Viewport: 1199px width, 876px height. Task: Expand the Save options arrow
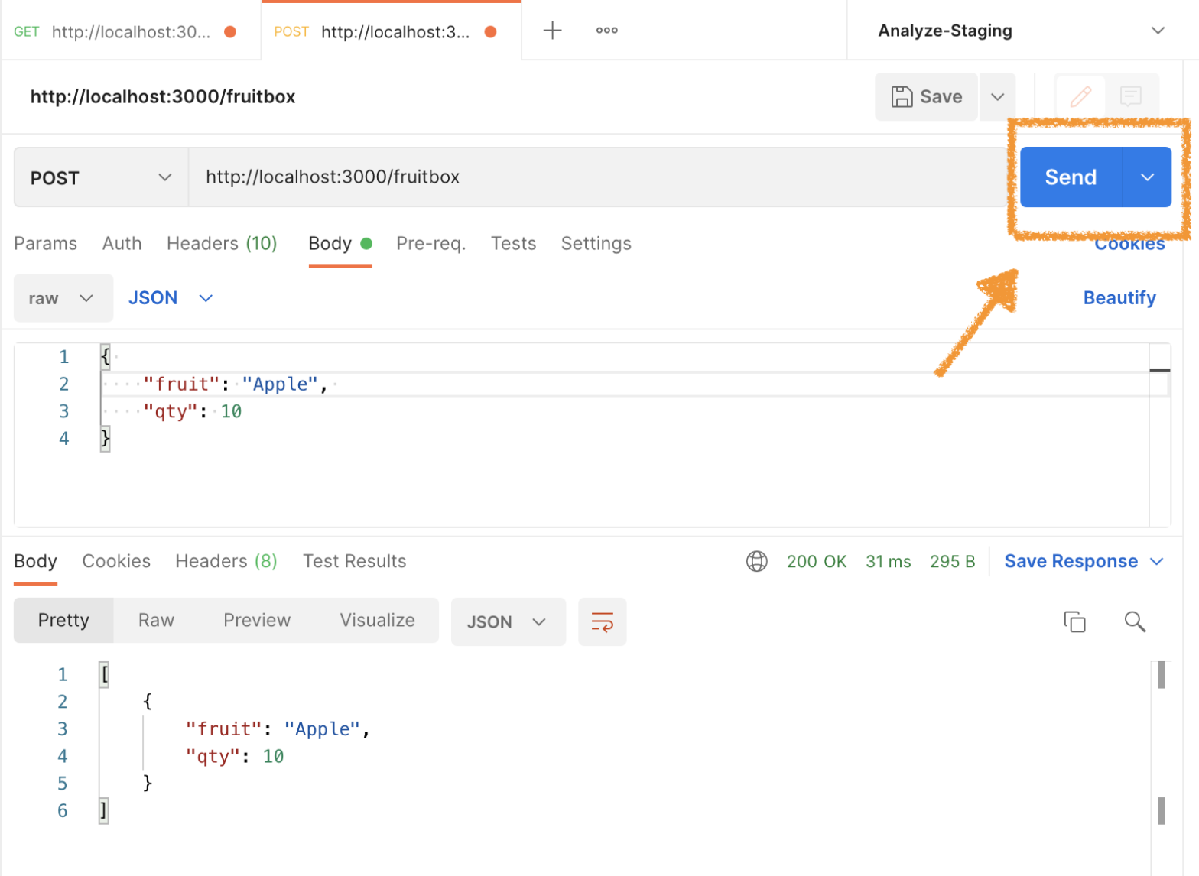click(997, 97)
